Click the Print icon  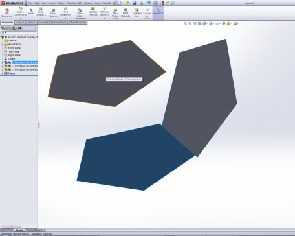tap(141, 3)
